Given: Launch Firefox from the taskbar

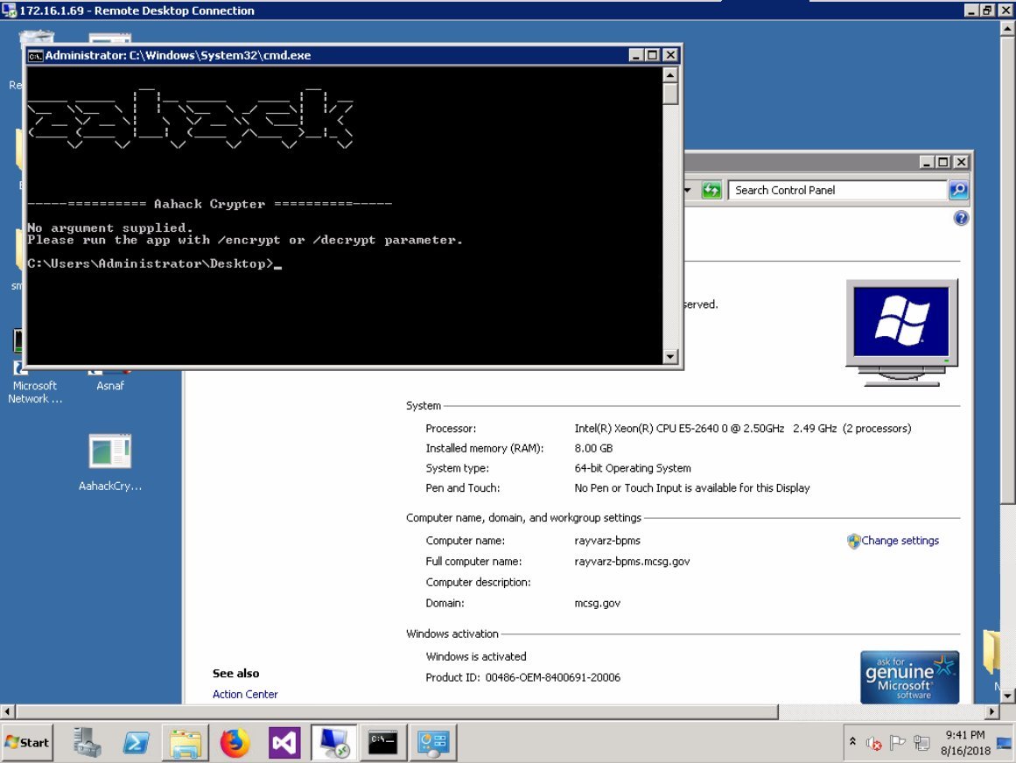Looking at the screenshot, I should click(235, 743).
